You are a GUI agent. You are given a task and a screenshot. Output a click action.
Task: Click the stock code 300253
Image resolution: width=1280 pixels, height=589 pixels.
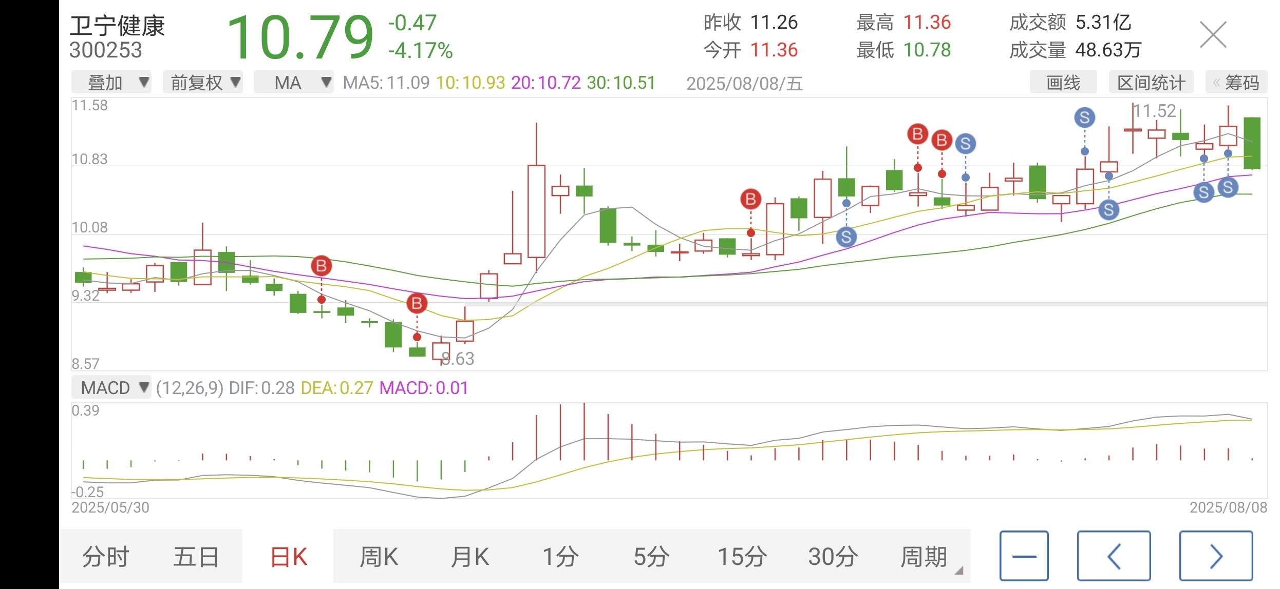click(x=105, y=50)
